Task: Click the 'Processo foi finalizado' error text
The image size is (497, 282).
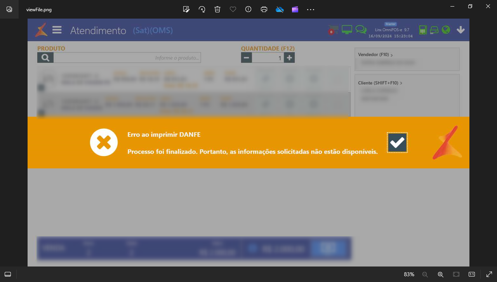Action: (x=252, y=151)
